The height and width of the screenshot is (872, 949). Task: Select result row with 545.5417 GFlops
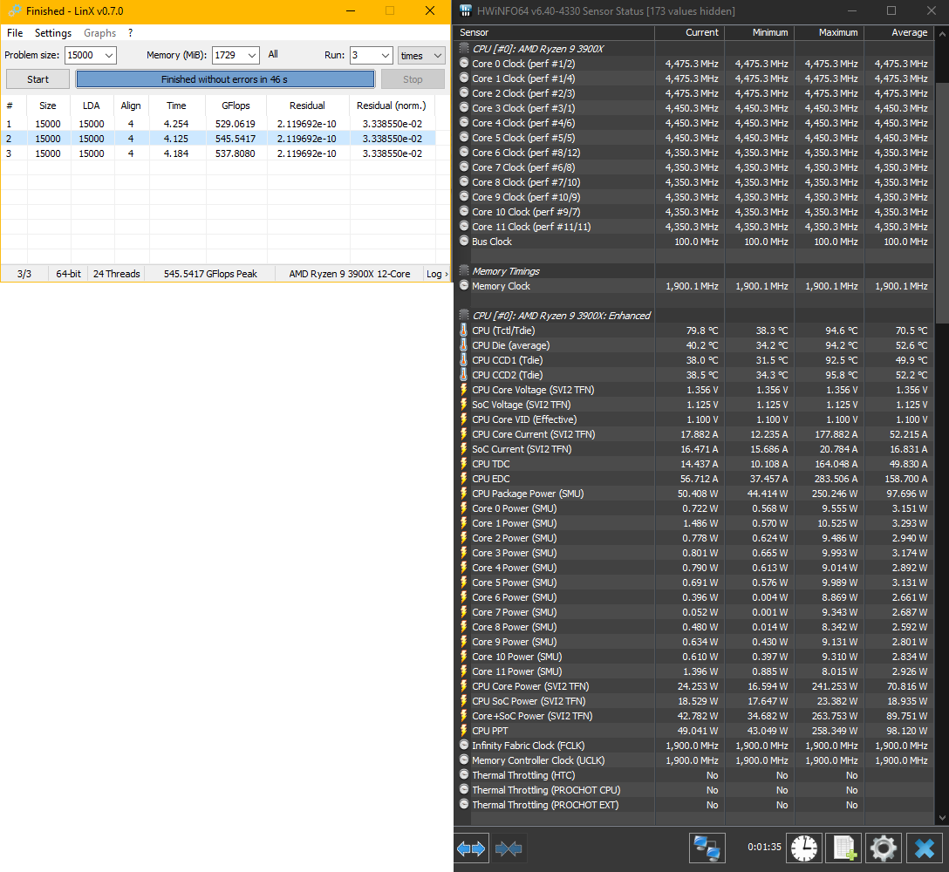[x=218, y=139]
